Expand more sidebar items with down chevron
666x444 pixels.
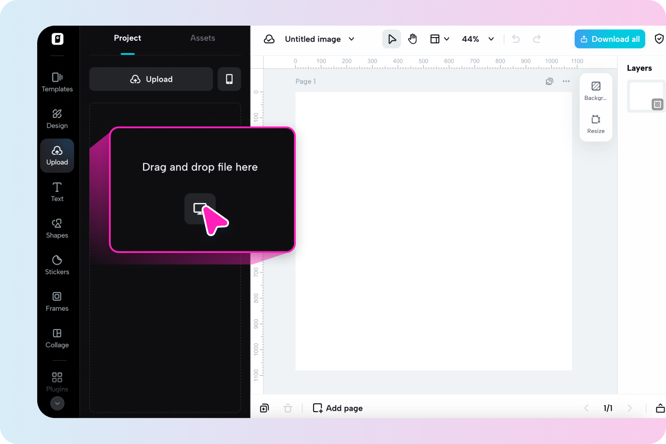coord(58,403)
